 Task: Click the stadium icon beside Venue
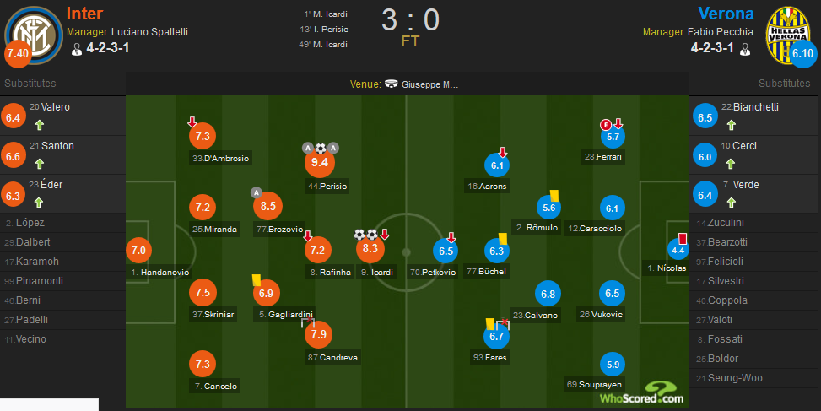[392, 84]
